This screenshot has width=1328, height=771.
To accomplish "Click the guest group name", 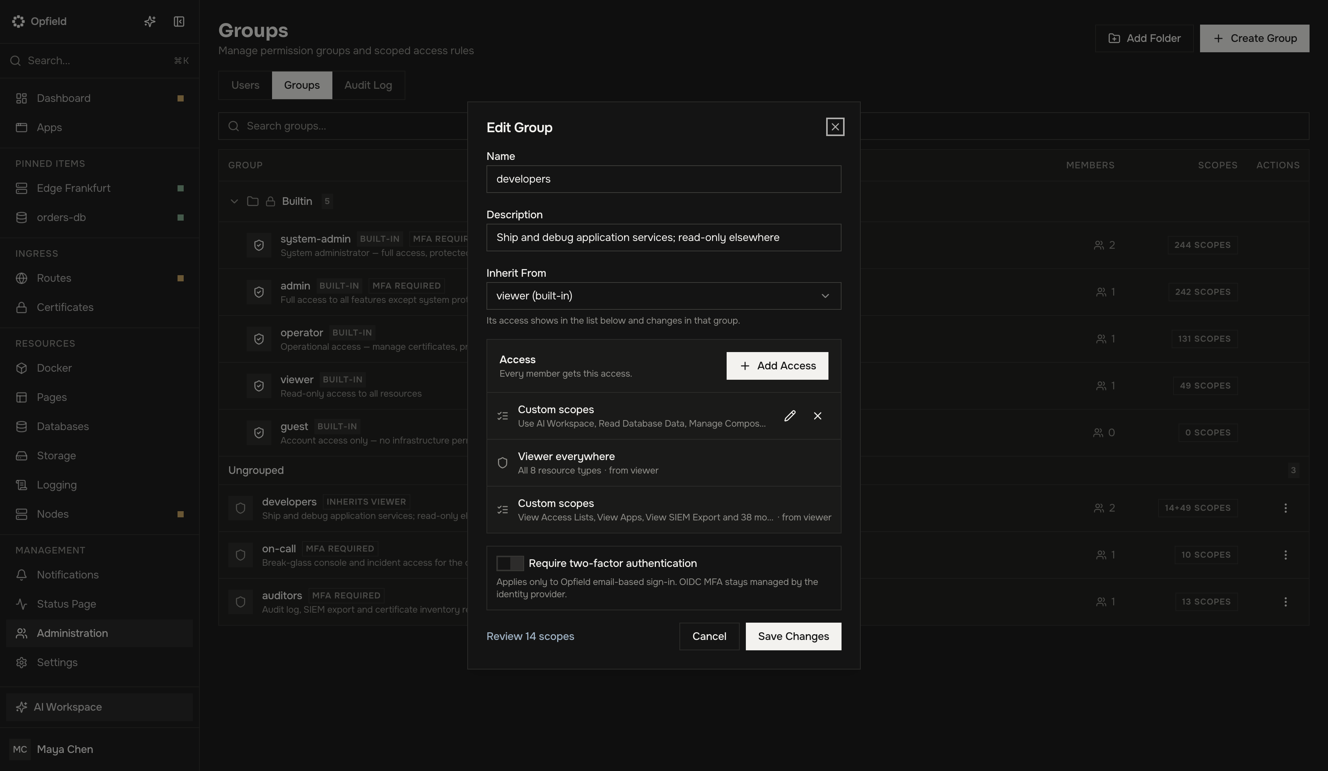I will (x=294, y=426).
